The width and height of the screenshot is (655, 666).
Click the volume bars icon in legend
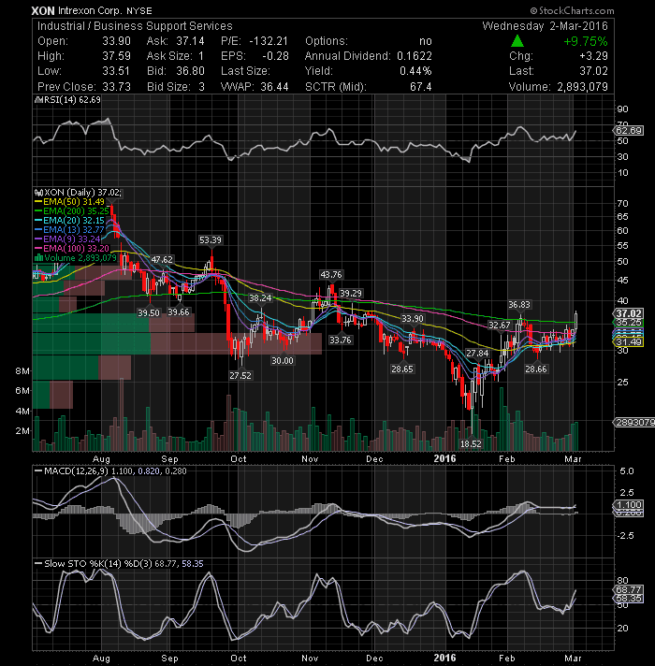tap(38, 258)
